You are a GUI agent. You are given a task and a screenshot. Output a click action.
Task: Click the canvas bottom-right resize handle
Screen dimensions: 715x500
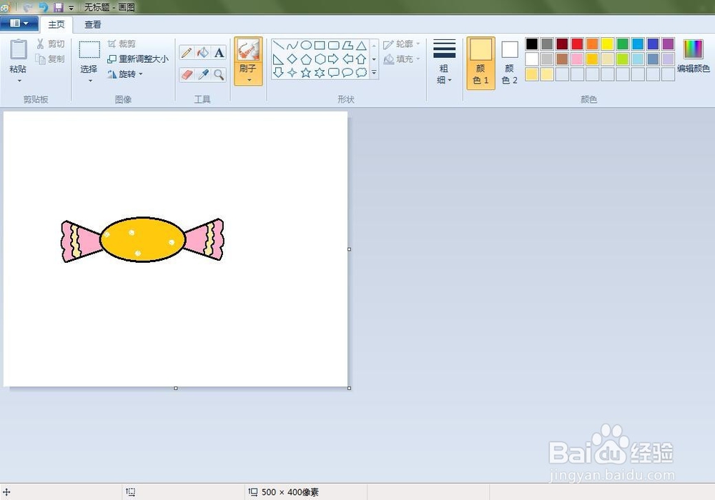click(350, 389)
